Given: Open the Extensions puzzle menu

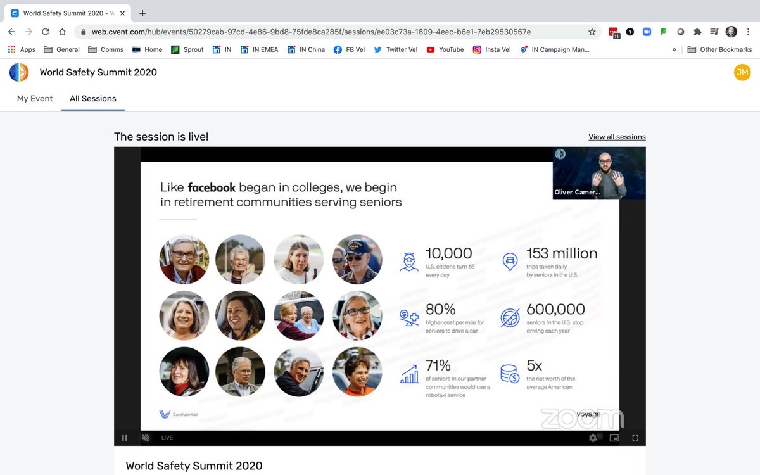Looking at the screenshot, I should point(697,32).
